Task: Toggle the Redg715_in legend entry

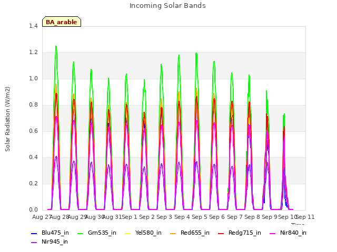Action: coord(240,233)
